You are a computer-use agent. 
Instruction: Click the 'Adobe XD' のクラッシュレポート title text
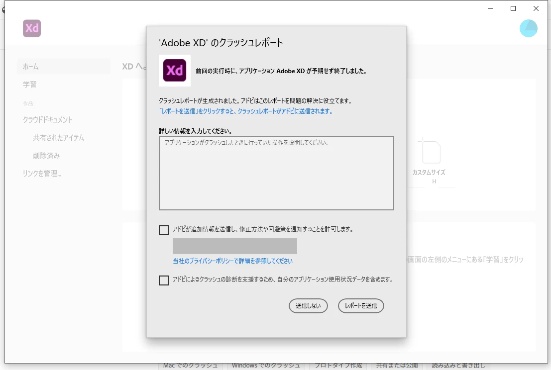coord(221,43)
